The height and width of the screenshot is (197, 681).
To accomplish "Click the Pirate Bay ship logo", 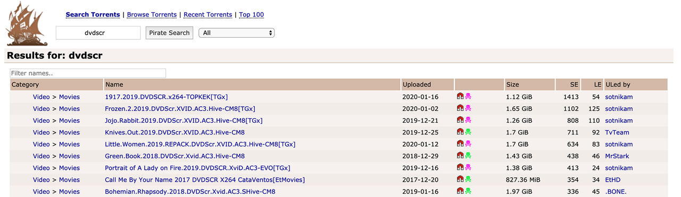I will pyautogui.click(x=27, y=24).
